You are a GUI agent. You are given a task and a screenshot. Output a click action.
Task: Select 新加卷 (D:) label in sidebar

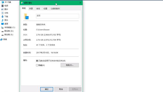coord(9,31)
